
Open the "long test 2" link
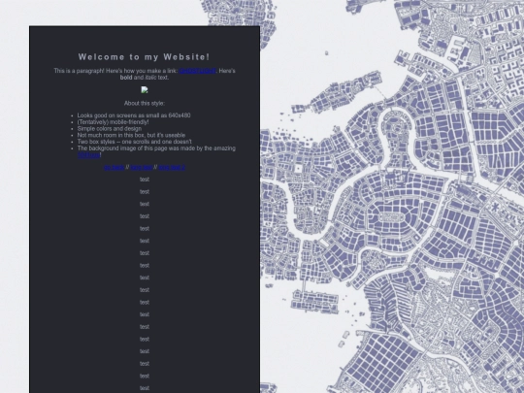coord(172,167)
